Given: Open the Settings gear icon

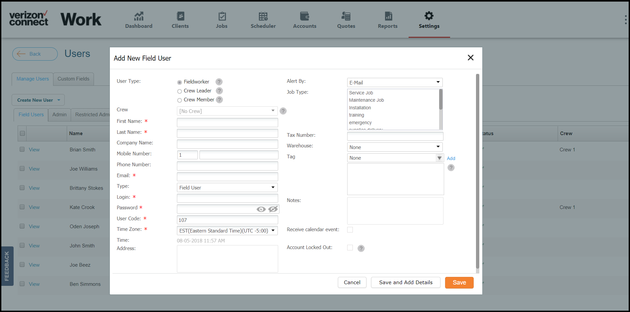Looking at the screenshot, I should coord(429,16).
